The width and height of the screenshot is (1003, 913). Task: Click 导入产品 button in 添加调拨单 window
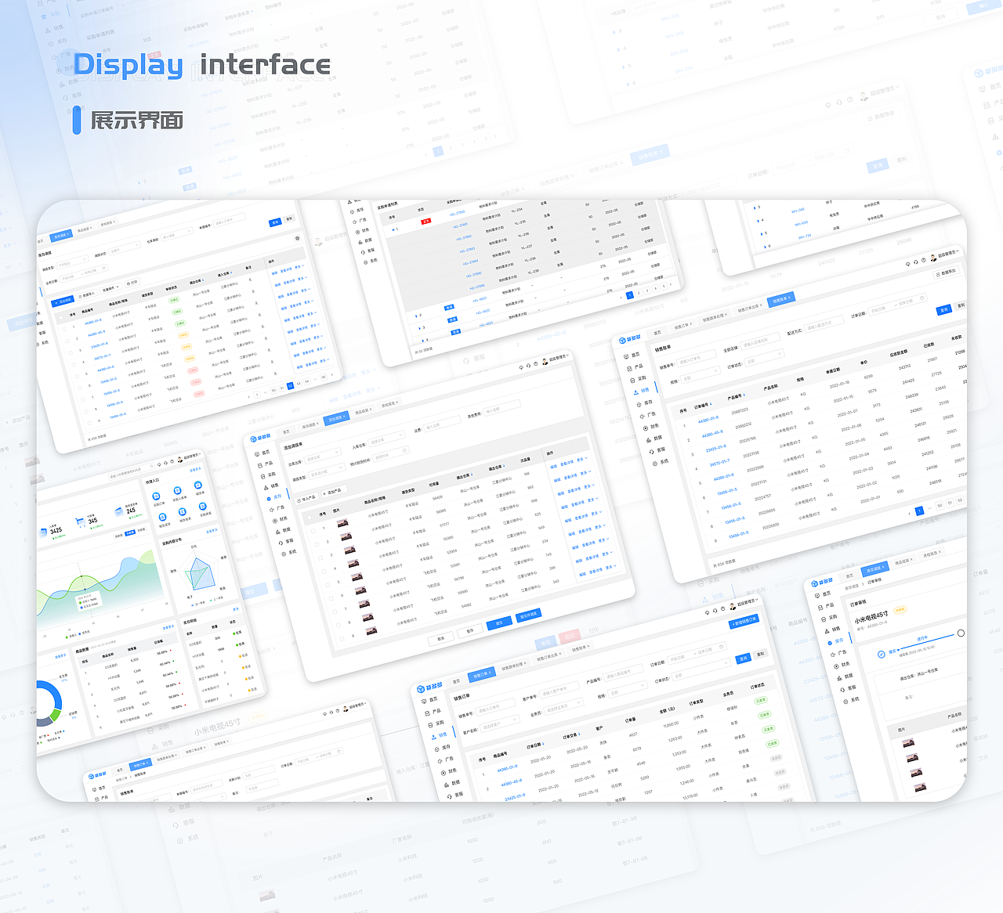[306, 499]
